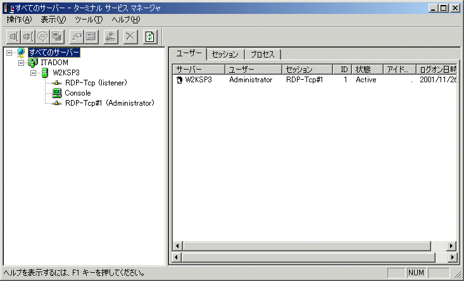
Task: Click the Log Off toolbar icon
Action: [x=111, y=37]
